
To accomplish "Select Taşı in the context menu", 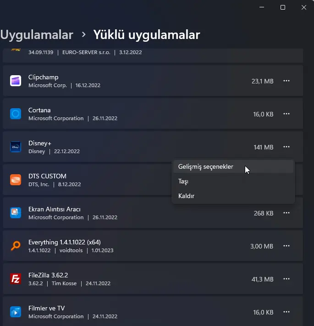I will pyautogui.click(x=233, y=181).
